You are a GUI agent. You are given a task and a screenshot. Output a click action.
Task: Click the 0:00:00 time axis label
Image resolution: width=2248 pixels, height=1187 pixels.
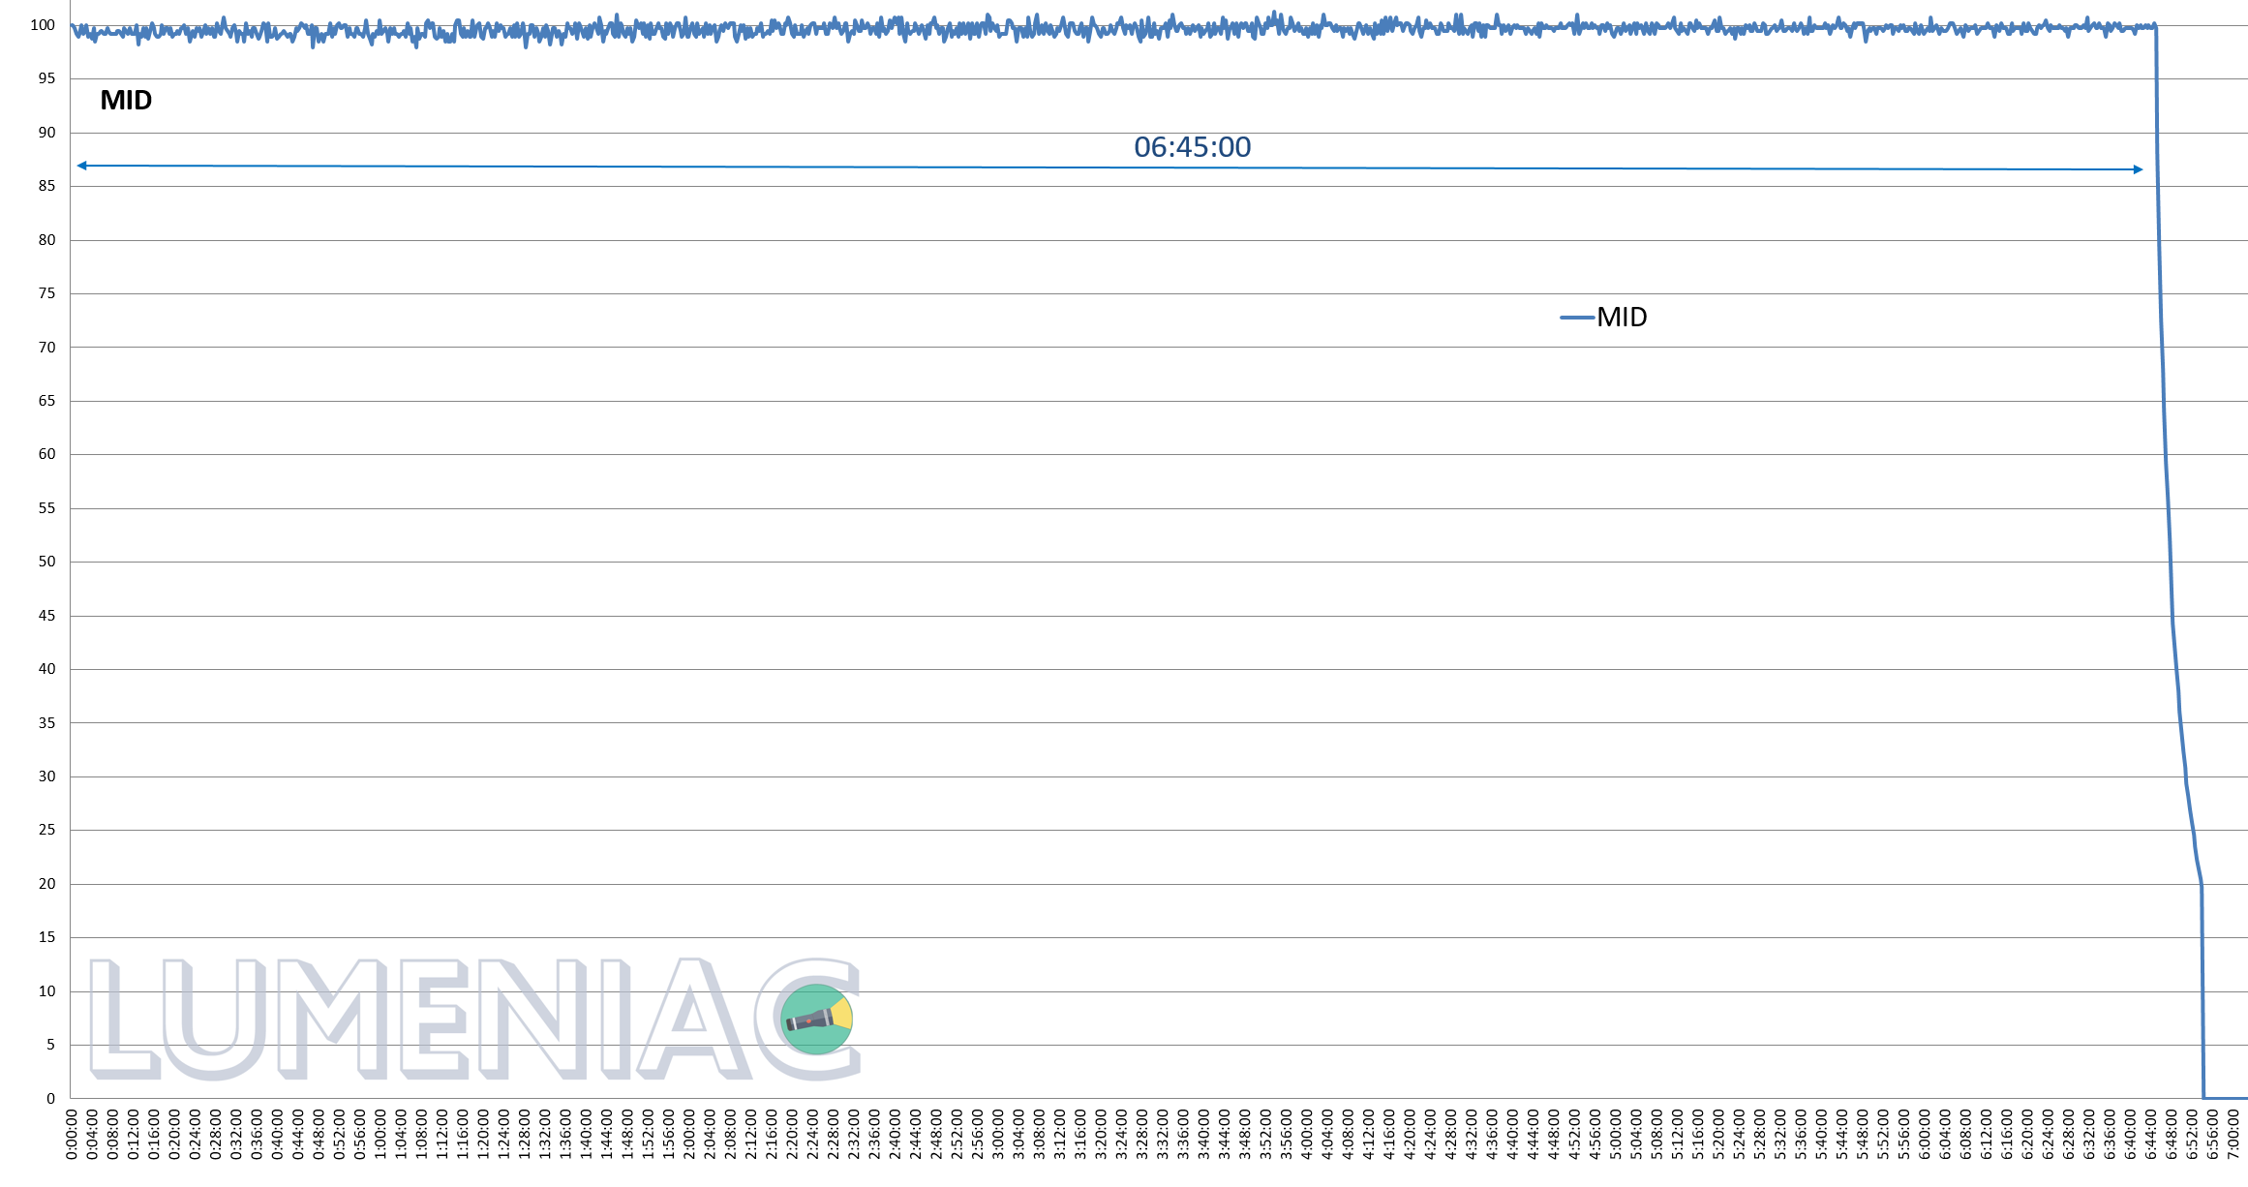[72, 1135]
